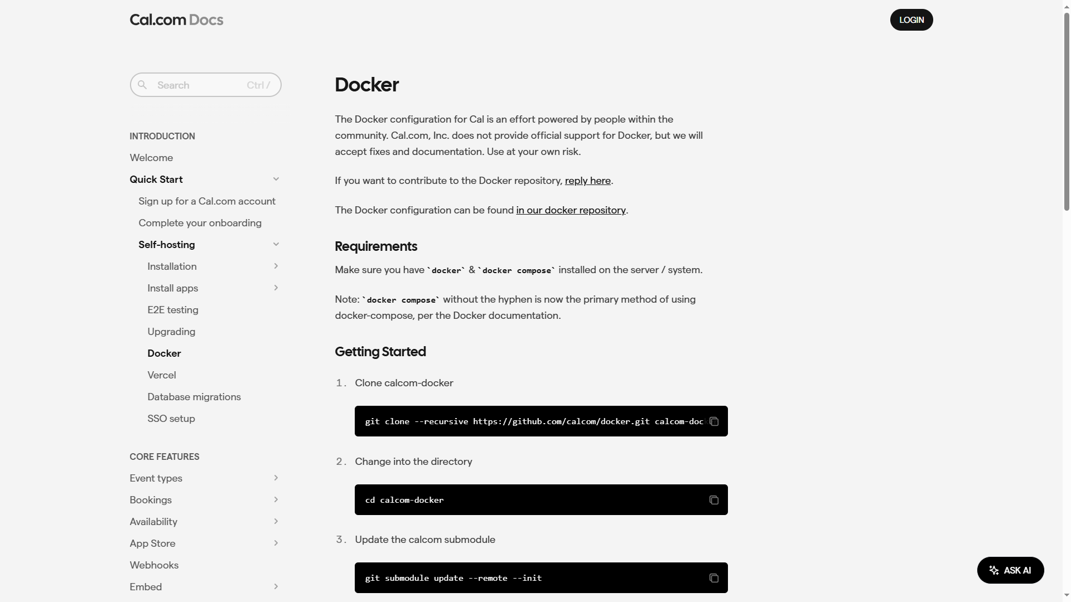
Task: Click the Cal.com Docs logo icon
Action: click(x=177, y=19)
